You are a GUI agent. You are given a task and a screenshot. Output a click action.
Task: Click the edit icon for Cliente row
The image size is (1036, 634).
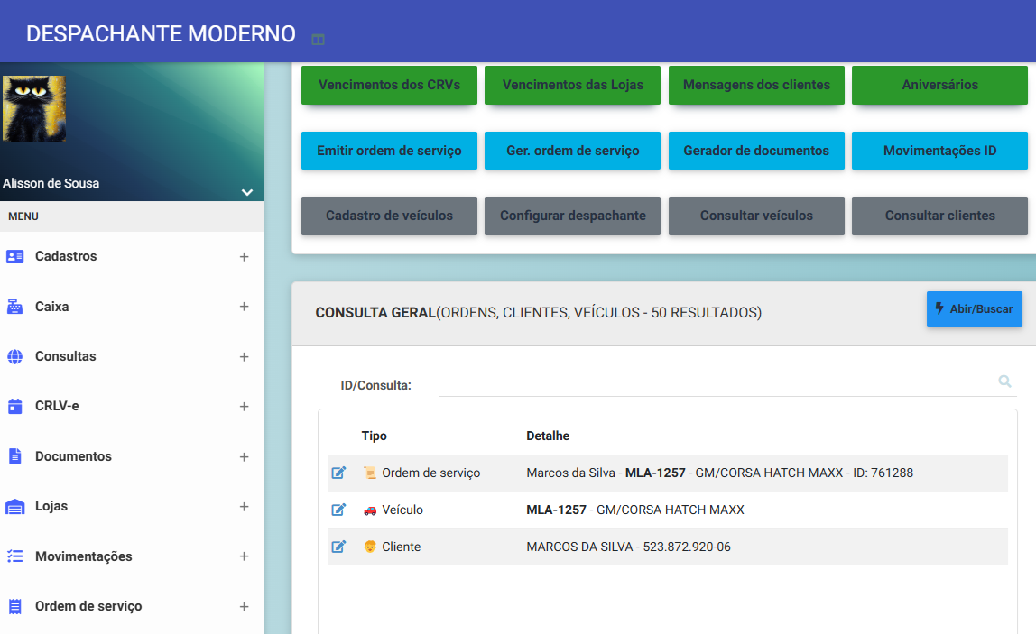338,547
